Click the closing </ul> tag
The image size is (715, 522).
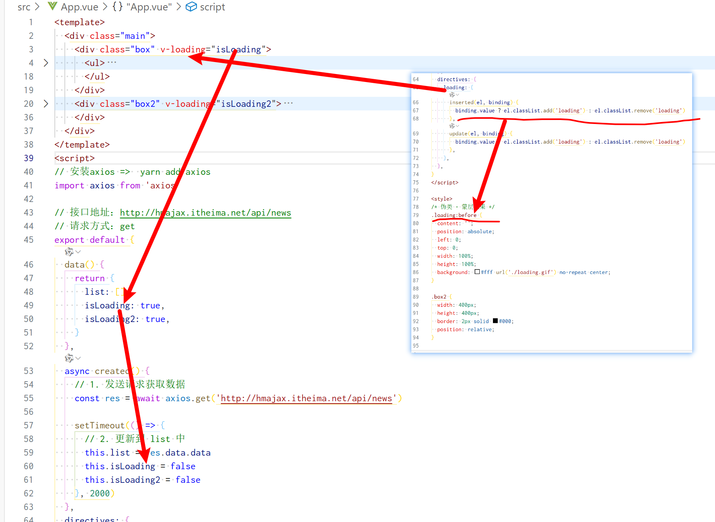(x=97, y=76)
